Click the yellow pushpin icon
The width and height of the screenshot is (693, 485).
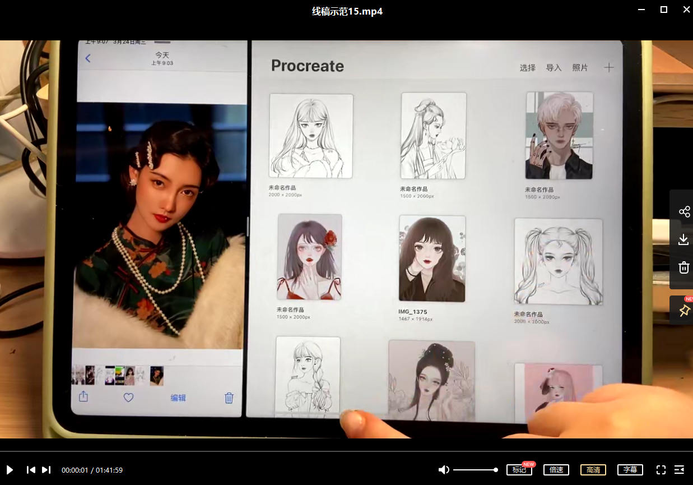pyautogui.click(x=684, y=311)
